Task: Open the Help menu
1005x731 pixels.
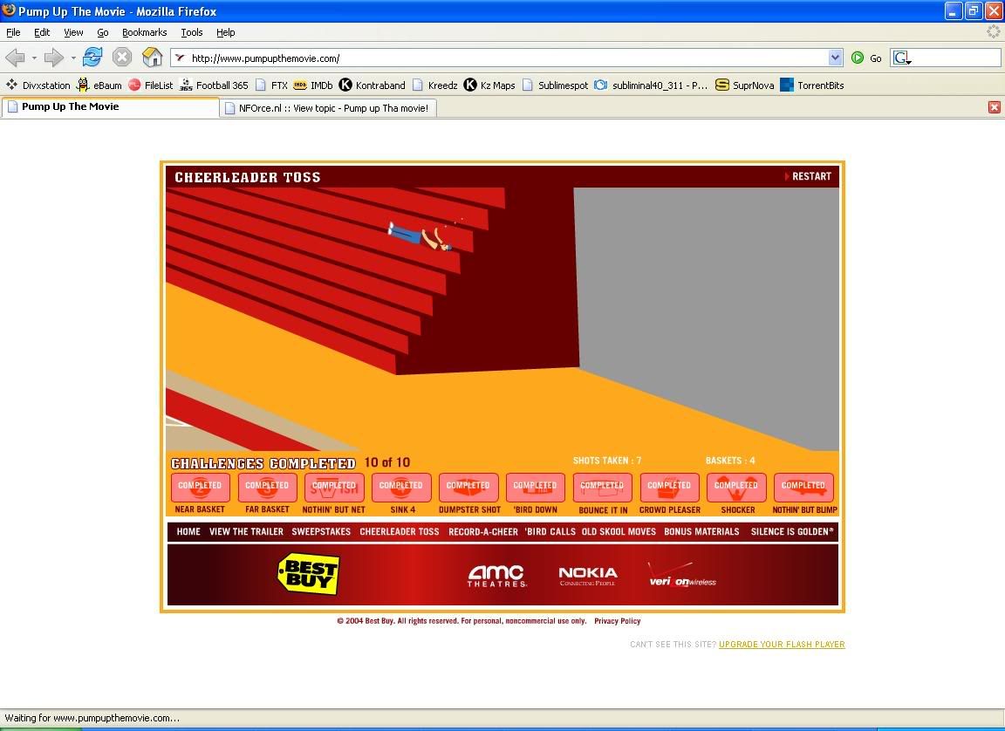Action: 226,32
